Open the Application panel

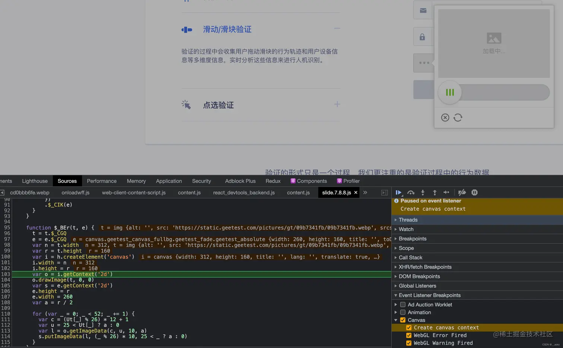169,181
